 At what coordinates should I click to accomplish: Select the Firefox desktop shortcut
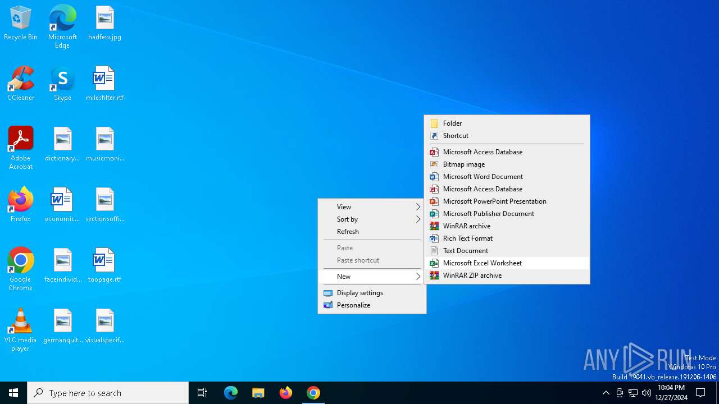[x=21, y=205]
